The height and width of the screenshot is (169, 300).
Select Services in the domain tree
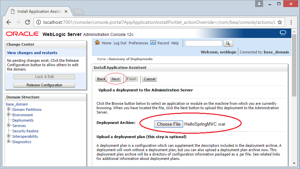pyautogui.click(x=19, y=126)
